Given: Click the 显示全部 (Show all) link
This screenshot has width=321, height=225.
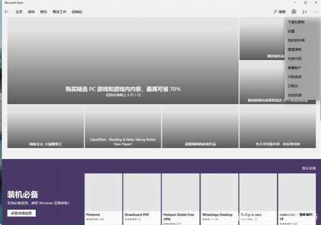Looking at the screenshot, I should point(309,168).
